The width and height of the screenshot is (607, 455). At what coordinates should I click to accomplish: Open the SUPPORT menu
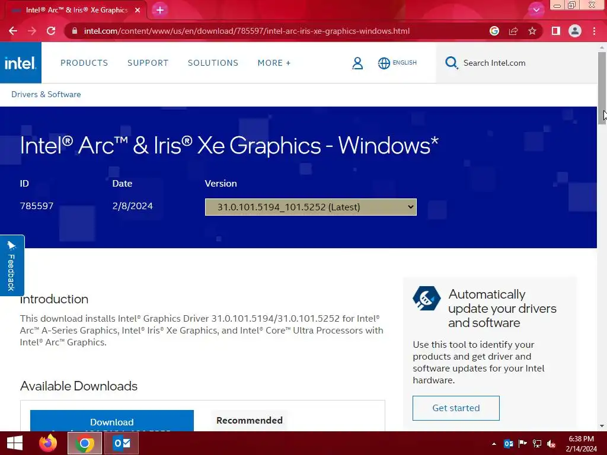pyautogui.click(x=148, y=63)
